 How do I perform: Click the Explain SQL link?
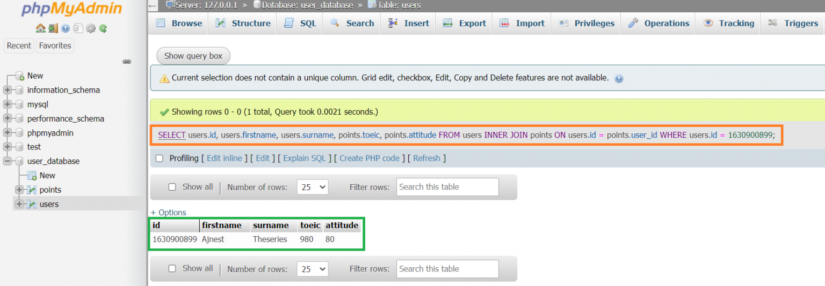tap(304, 158)
